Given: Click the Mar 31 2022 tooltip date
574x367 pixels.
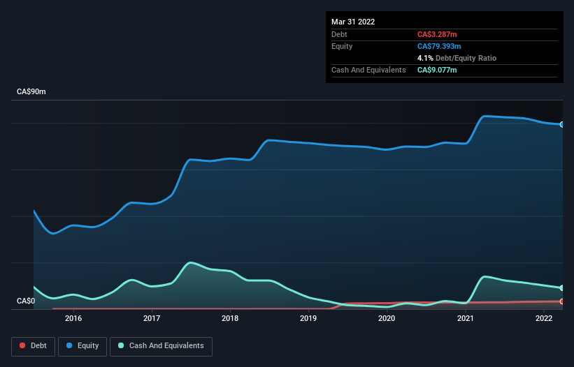Looking at the screenshot, I should 353,22.
